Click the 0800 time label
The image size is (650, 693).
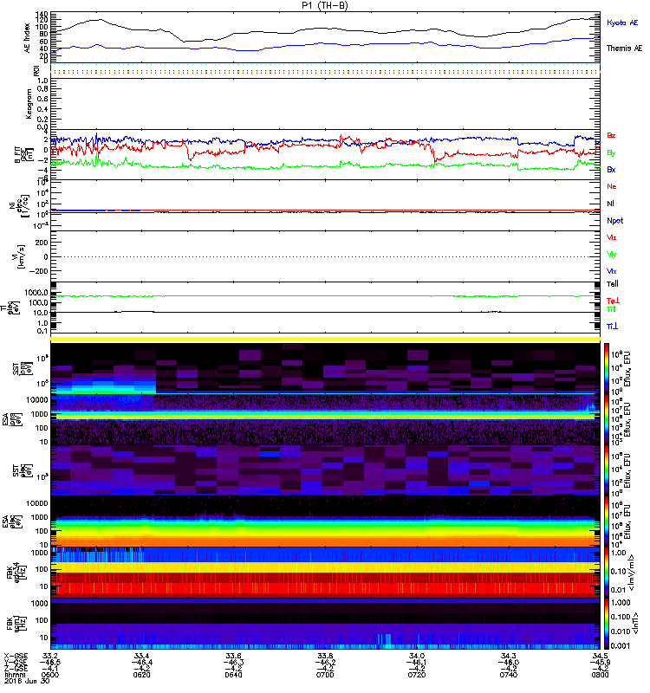coord(600,675)
